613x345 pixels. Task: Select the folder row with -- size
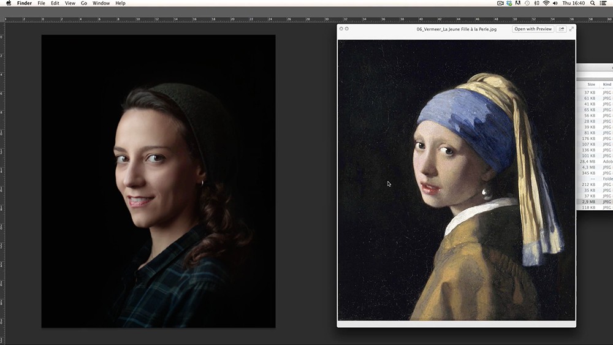coord(595,178)
